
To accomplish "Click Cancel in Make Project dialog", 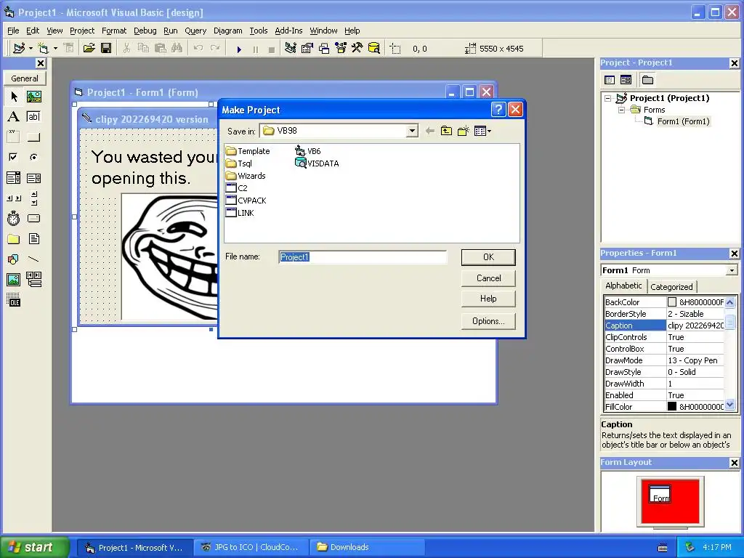I will click(488, 278).
